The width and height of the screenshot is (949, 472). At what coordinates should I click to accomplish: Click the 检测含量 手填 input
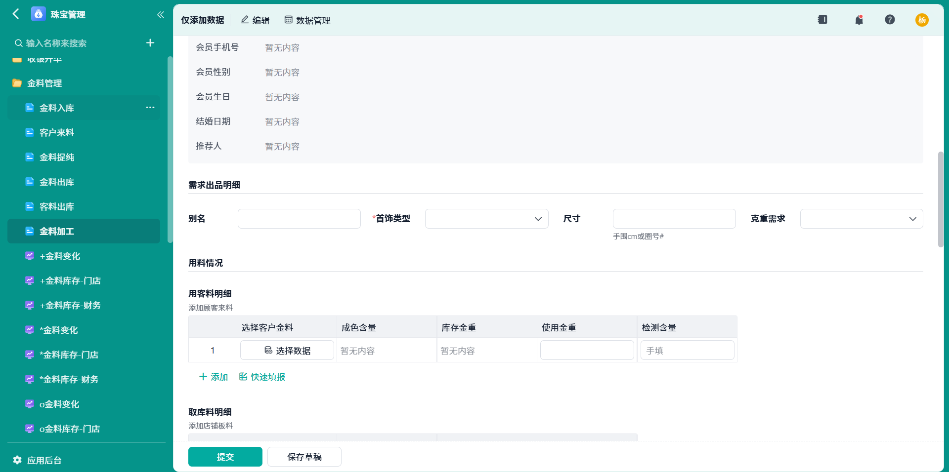click(x=687, y=350)
